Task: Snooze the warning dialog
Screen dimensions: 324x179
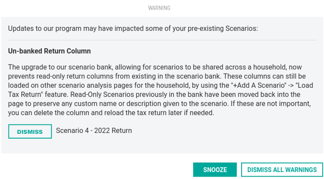Action: click(x=215, y=170)
